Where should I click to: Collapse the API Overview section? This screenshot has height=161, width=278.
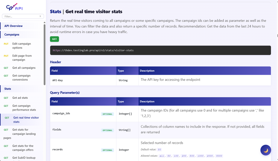coord(14,26)
